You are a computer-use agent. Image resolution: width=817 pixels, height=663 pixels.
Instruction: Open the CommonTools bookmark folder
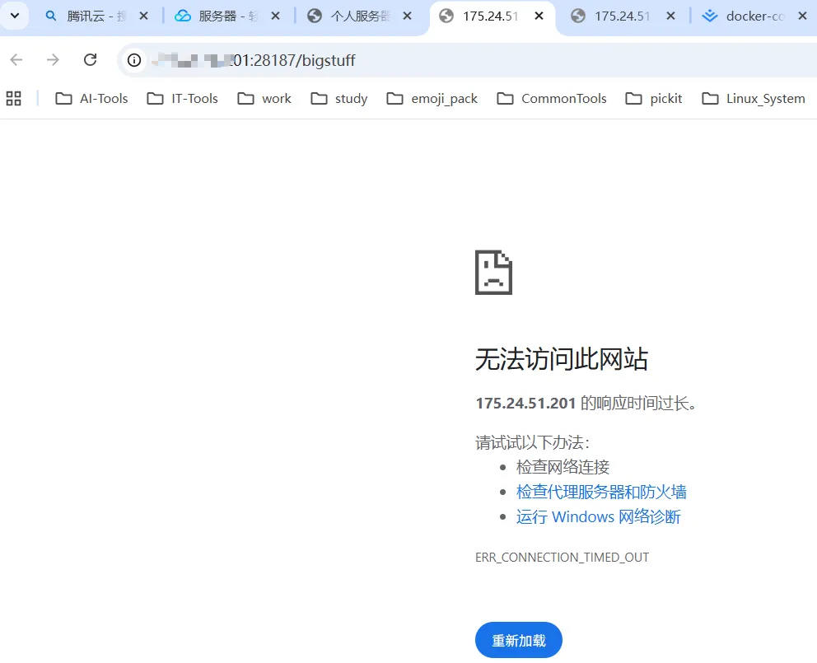point(552,99)
